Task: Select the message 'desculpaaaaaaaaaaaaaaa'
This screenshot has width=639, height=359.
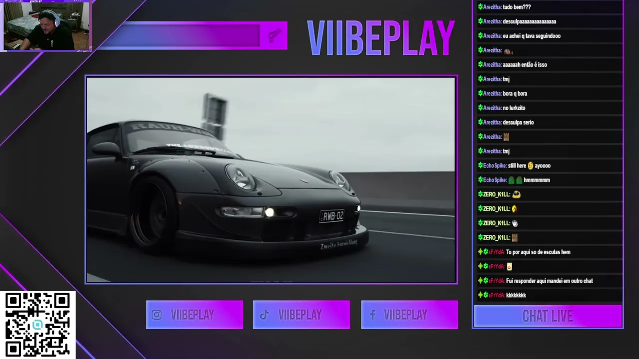Action: pyautogui.click(x=529, y=21)
